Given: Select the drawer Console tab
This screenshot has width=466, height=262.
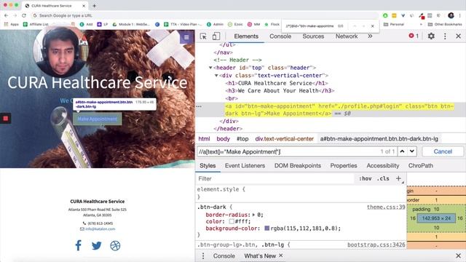Looking at the screenshot, I should [x=224, y=255].
